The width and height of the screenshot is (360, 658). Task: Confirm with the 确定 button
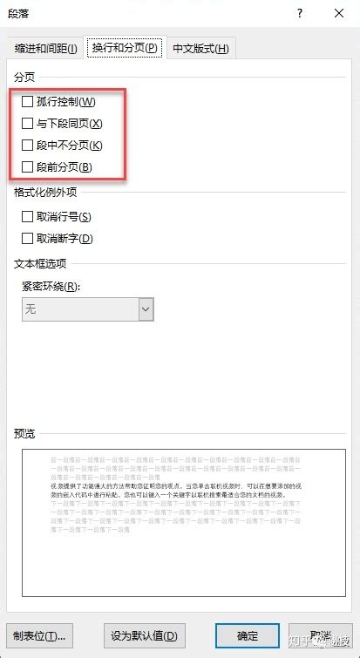pyautogui.click(x=248, y=635)
